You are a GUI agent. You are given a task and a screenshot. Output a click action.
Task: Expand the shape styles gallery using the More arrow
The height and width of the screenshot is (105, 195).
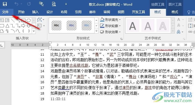(x=96, y=31)
